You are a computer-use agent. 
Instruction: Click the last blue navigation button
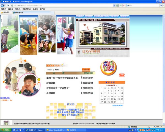click(x=124, y=16)
